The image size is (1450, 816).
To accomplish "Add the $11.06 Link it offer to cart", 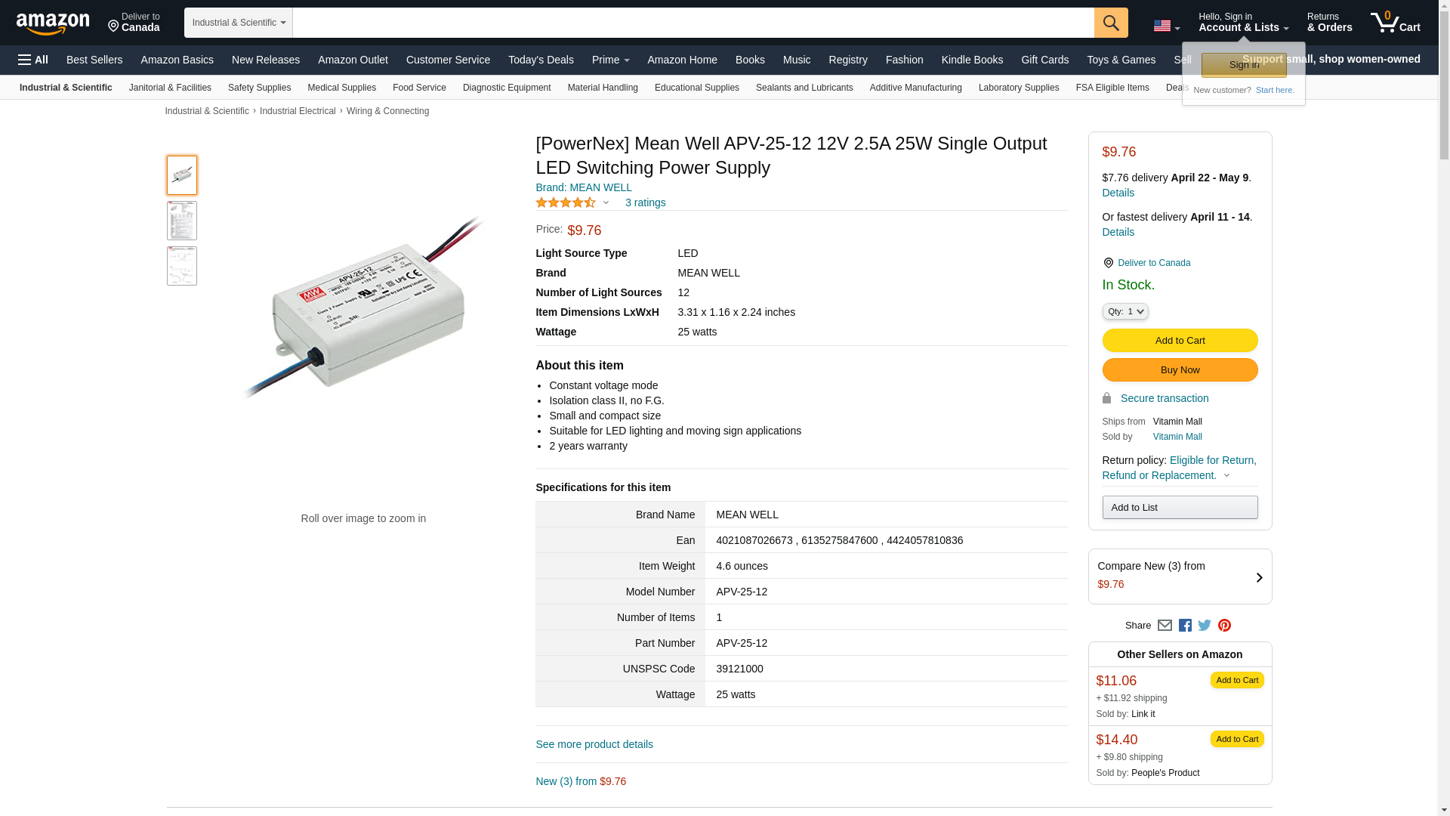I will (1236, 680).
